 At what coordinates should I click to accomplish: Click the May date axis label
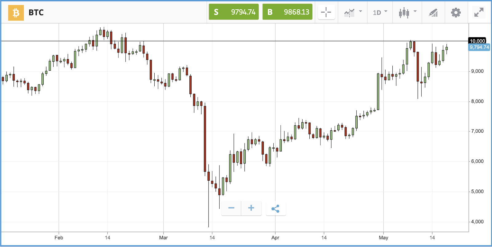point(383,238)
